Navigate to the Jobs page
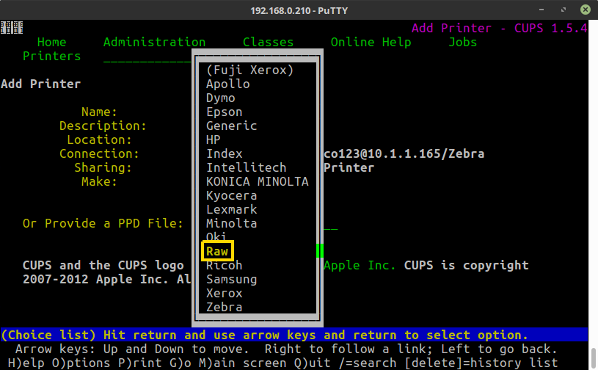This screenshot has height=370, width=598. coord(462,42)
